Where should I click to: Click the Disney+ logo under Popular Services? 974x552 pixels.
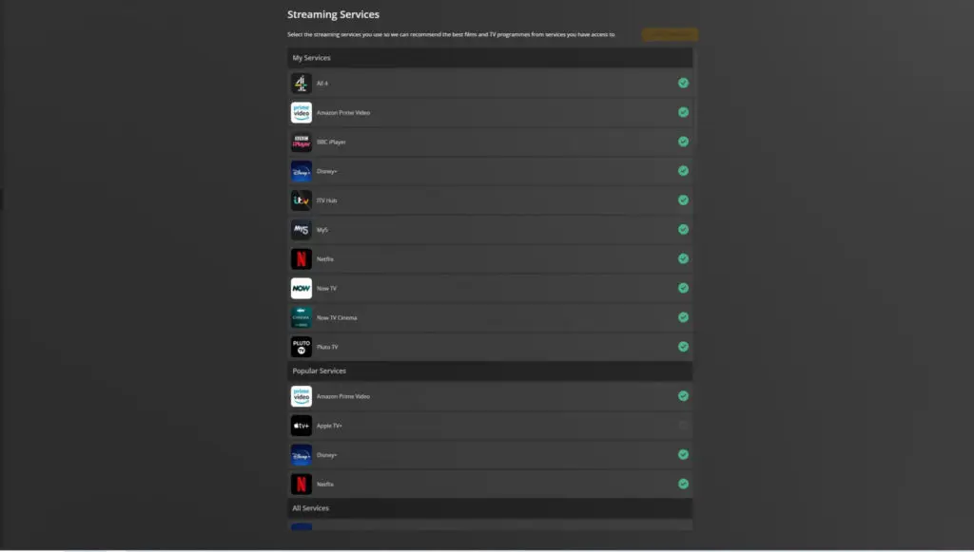pyautogui.click(x=302, y=455)
